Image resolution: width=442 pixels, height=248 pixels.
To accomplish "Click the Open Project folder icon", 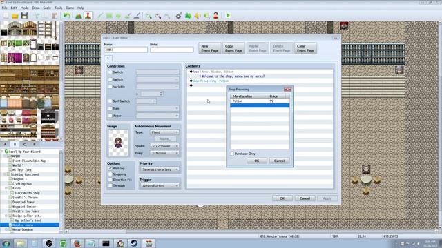I will pos(15,16).
